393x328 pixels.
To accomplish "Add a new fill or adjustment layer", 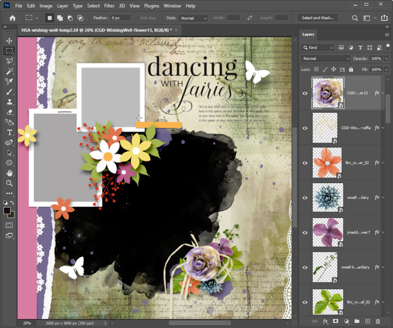I will click(x=346, y=321).
